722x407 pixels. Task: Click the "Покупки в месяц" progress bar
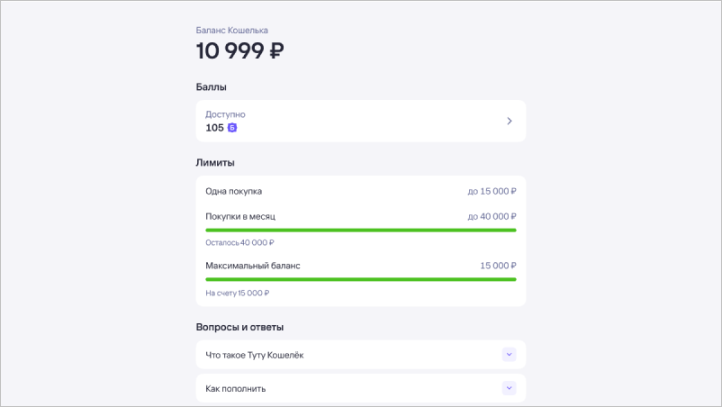pyautogui.click(x=360, y=231)
